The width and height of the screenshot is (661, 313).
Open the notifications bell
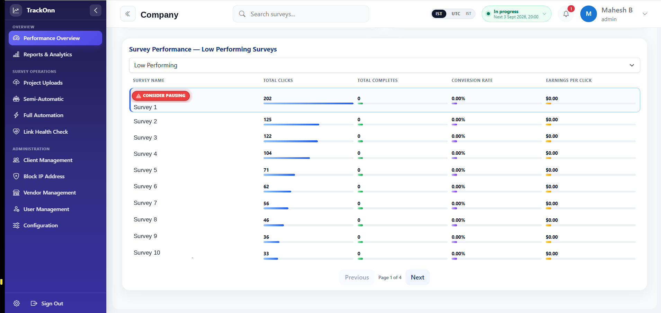566,14
